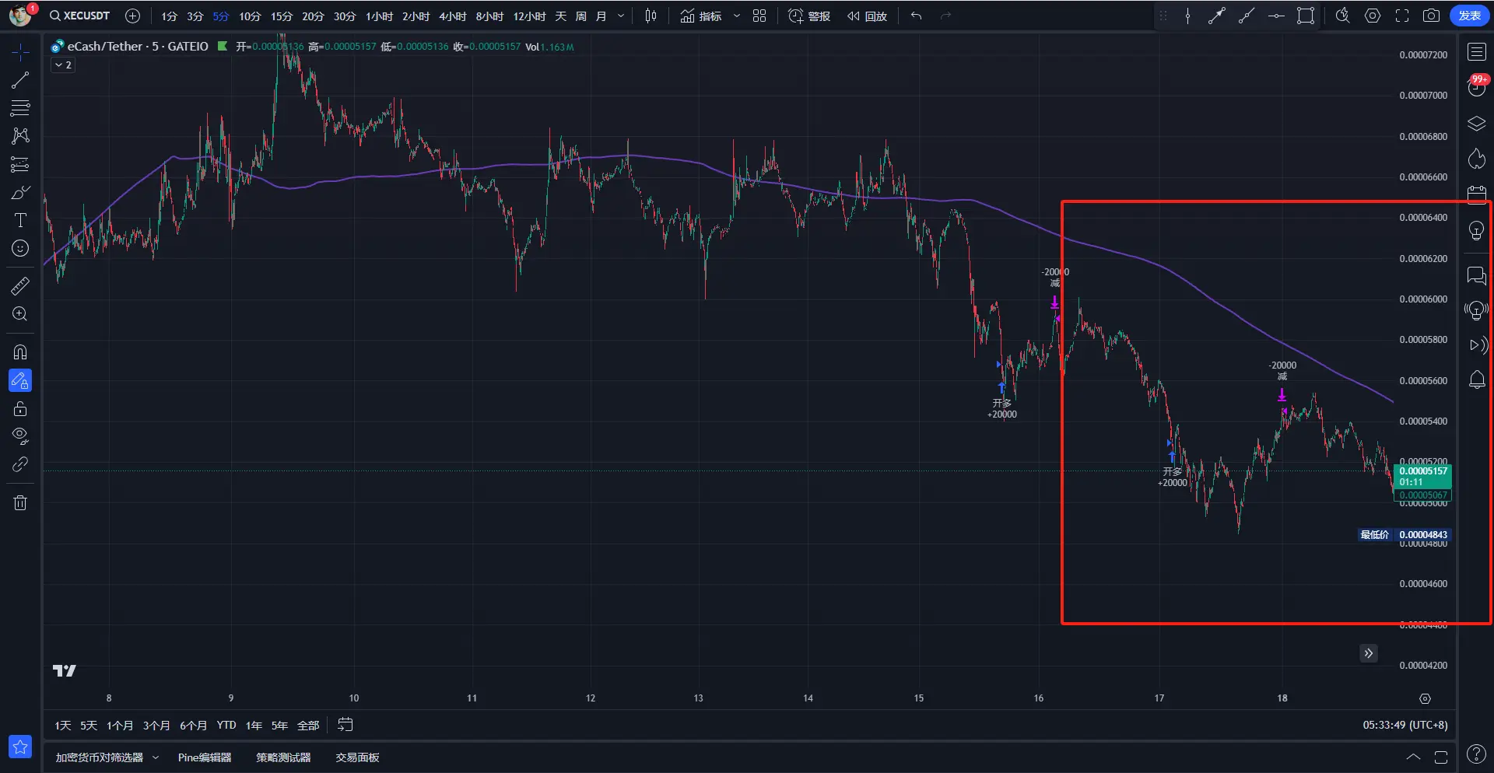Switch to the 1分 timeframe
This screenshot has height=773, width=1494.
point(169,16)
